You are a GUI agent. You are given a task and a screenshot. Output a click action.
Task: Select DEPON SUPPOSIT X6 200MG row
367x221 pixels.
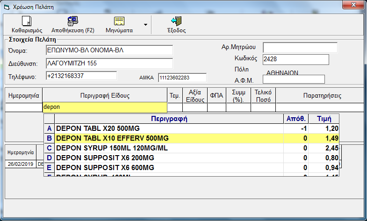point(192,158)
